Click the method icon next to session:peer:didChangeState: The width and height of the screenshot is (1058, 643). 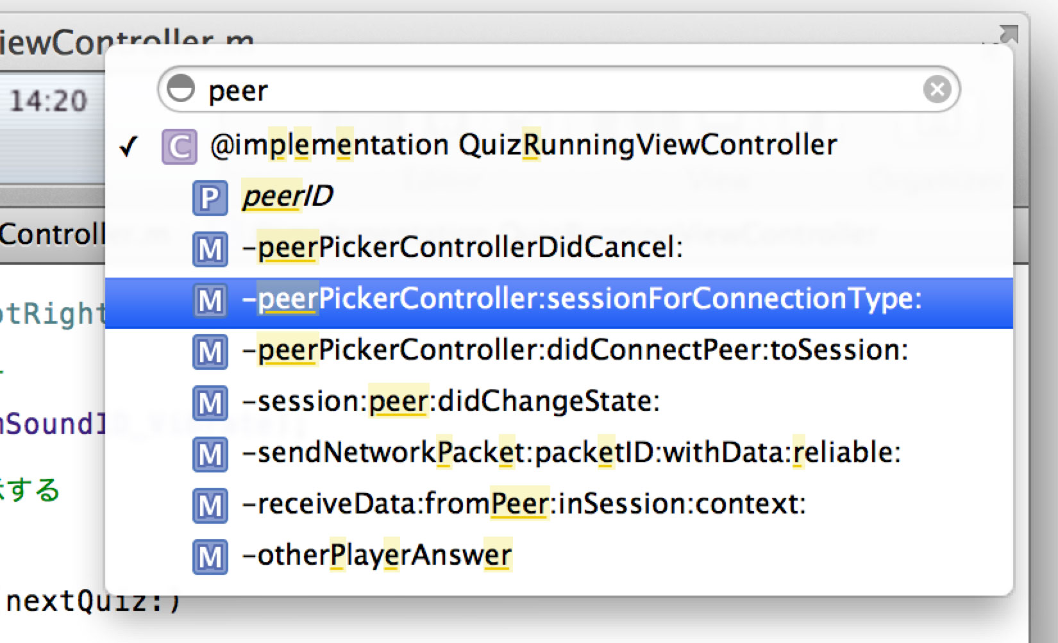click(x=210, y=403)
